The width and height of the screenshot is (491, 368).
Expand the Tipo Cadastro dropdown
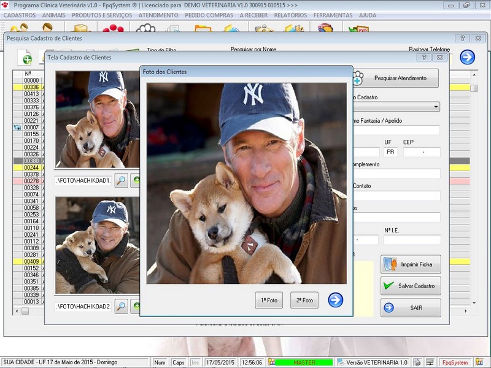(x=436, y=107)
